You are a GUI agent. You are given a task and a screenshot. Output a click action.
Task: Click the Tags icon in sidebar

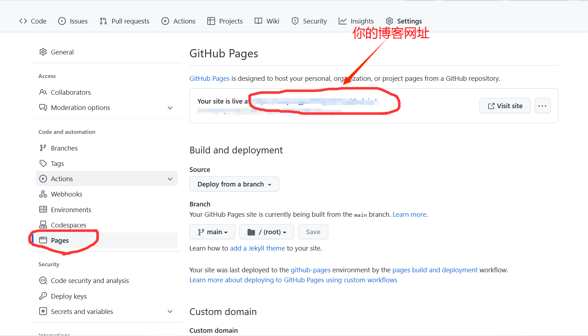pyautogui.click(x=43, y=163)
